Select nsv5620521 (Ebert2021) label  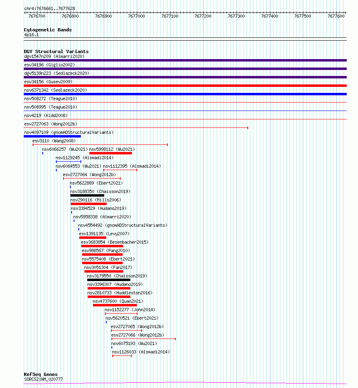pyautogui.click(x=132, y=318)
